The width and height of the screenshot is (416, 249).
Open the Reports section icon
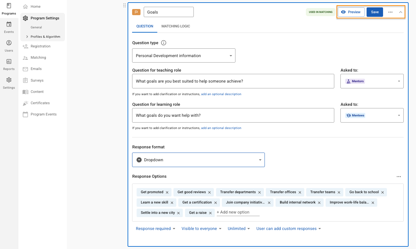(x=9, y=64)
